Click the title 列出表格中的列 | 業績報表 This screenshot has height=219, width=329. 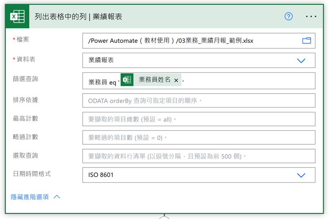[x=78, y=17]
